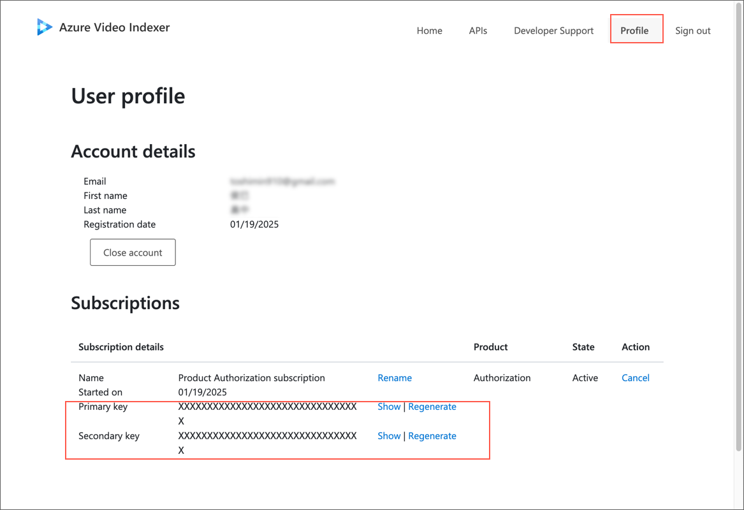Open the APIs nav item
The image size is (744, 510).
point(478,31)
